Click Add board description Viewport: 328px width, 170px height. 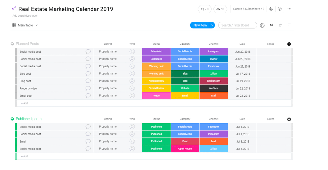[x=25, y=16]
